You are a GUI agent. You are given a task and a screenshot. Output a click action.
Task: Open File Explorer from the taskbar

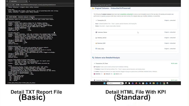tap(153, 83)
